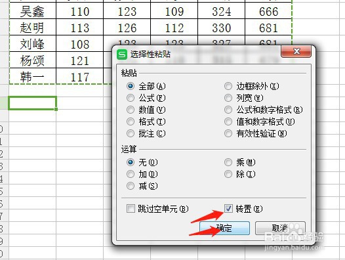Click cell containing 吴鑫
The width and height of the screenshot is (345, 260).
point(33,11)
